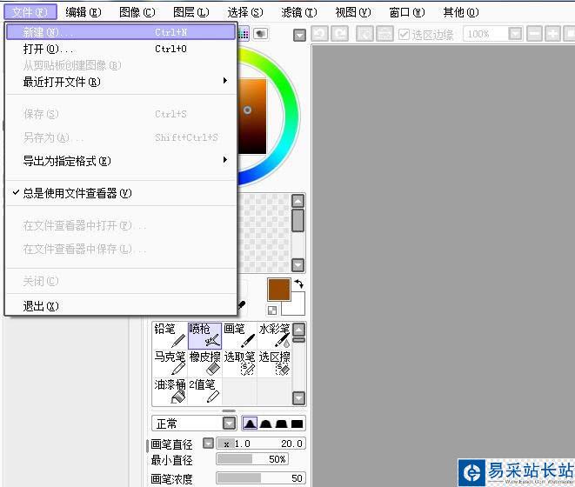The height and width of the screenshot is (487, 575).
Task: Choose the second rounded brush edge shape
Action: (265, 424)
